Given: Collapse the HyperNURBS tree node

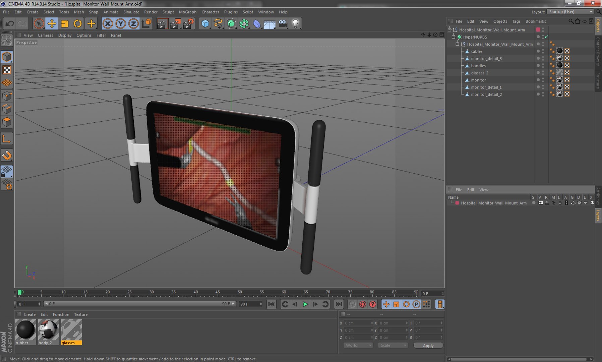Looking at the screenshot, I should click(453, 37).
